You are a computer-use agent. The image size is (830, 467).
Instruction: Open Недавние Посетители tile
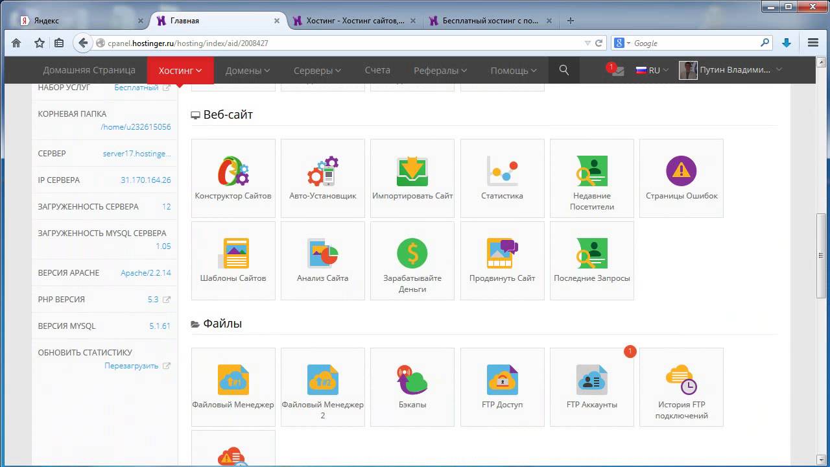pyautogui.click(x=592, y=178)
